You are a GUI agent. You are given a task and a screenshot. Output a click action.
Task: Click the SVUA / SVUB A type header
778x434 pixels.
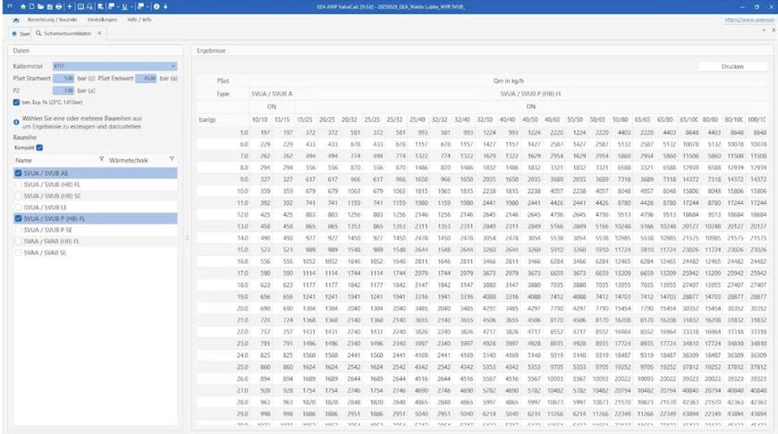(x=272, y=94)
